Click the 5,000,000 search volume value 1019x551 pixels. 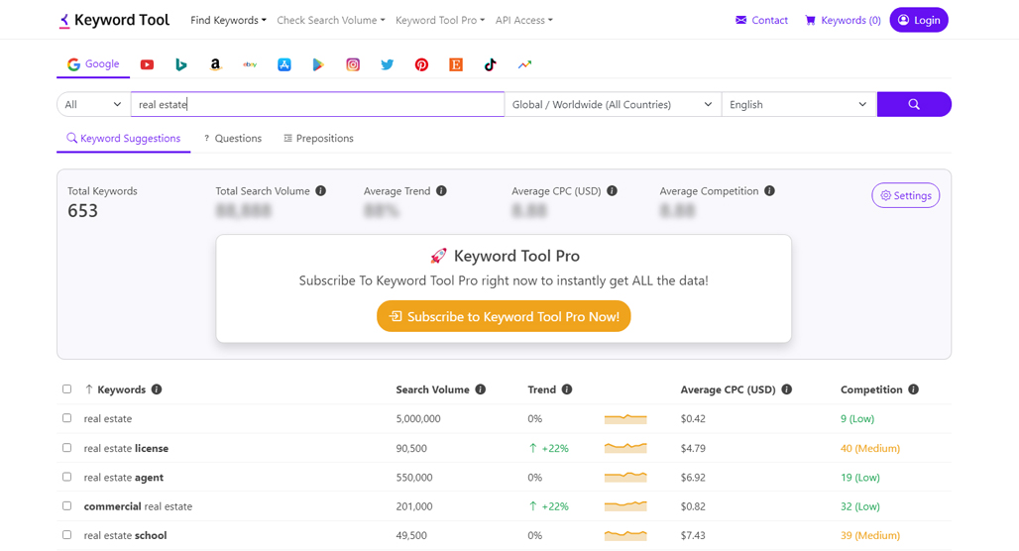418,419
